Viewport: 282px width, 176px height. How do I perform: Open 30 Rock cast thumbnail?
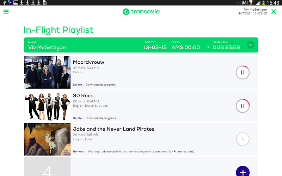47,106
